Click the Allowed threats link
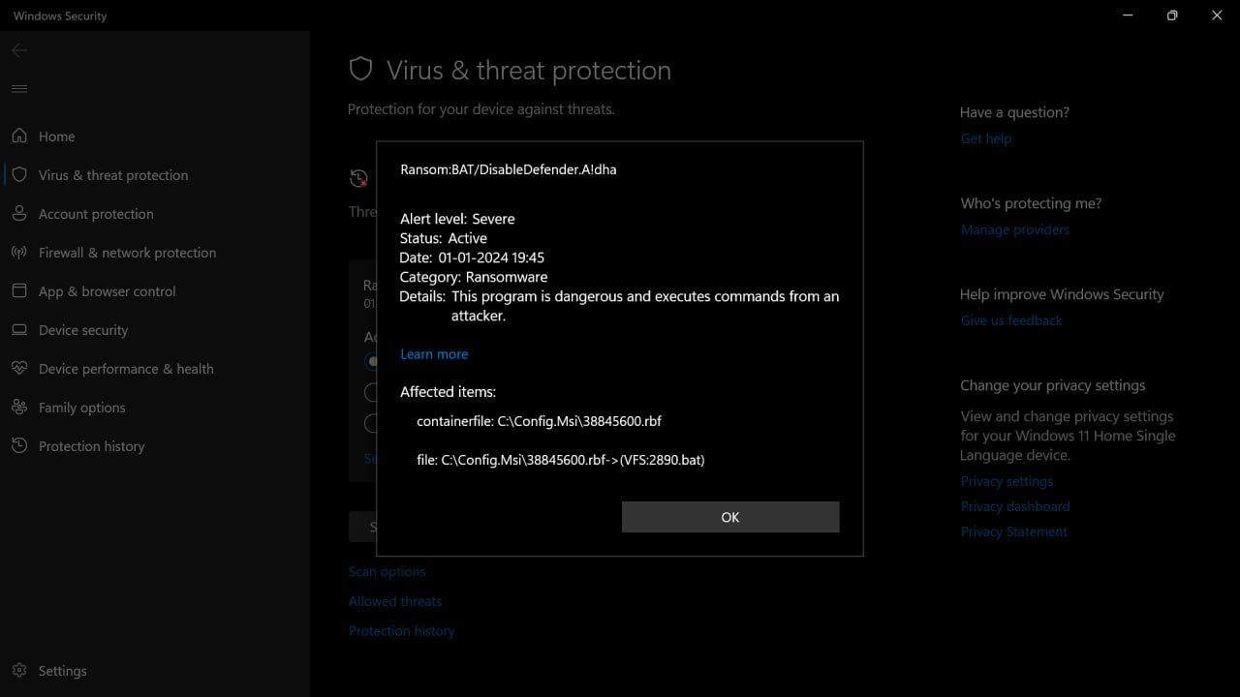1240x697 pixels. click(394, 601)
